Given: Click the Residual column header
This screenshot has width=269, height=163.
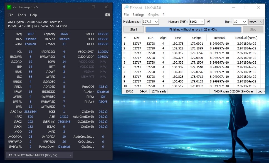Looking at the screenshot, I should click(x=219, y=38).
